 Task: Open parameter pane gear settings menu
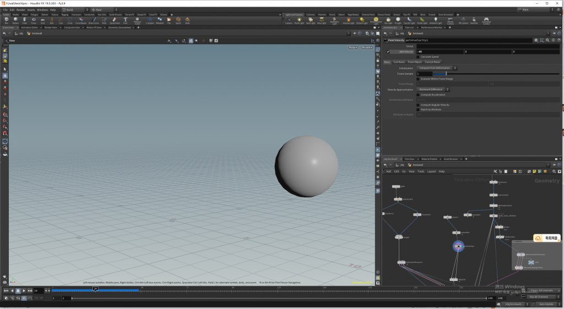coord(536,40)
